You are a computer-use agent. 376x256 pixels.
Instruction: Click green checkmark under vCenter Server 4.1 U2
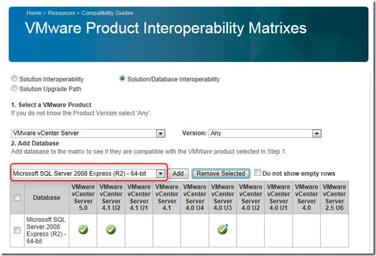tap(111, 230)
